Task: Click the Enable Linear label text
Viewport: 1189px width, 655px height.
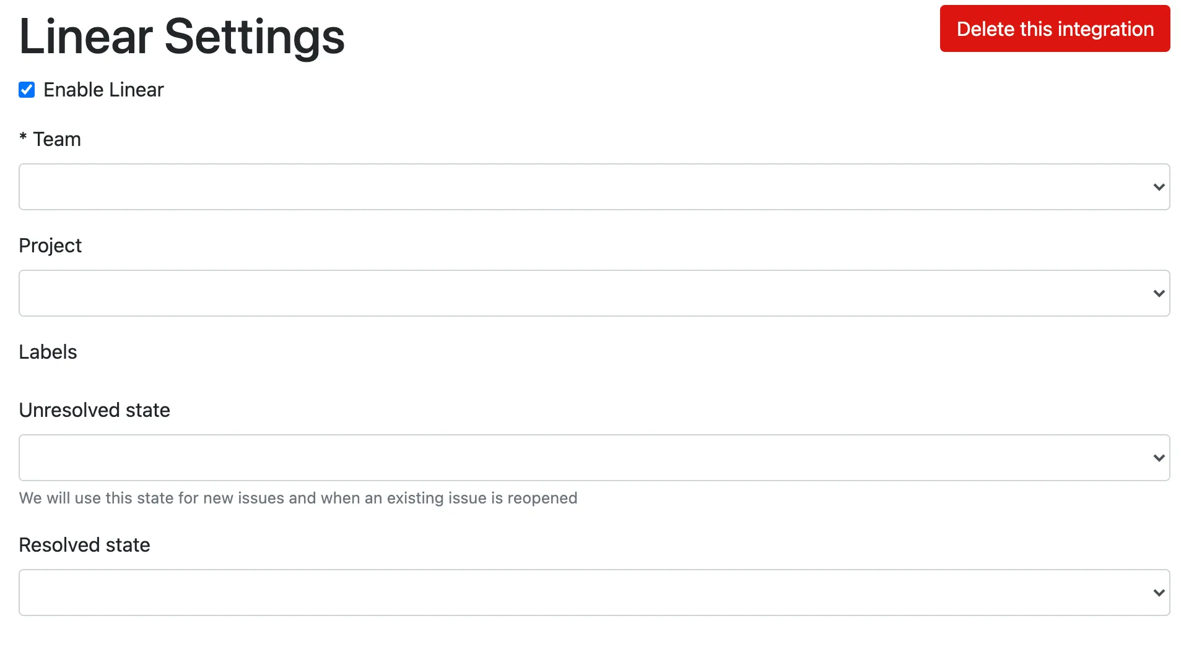Action: click(103, 90)
